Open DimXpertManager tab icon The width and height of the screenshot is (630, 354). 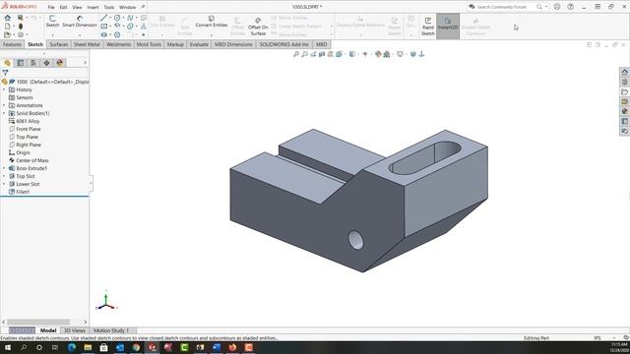(46, 63)
